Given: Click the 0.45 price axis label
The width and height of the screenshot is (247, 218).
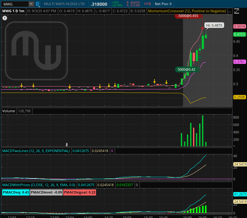Looking at the screenshot, I should pyautogui.click(x=236, y=41).
